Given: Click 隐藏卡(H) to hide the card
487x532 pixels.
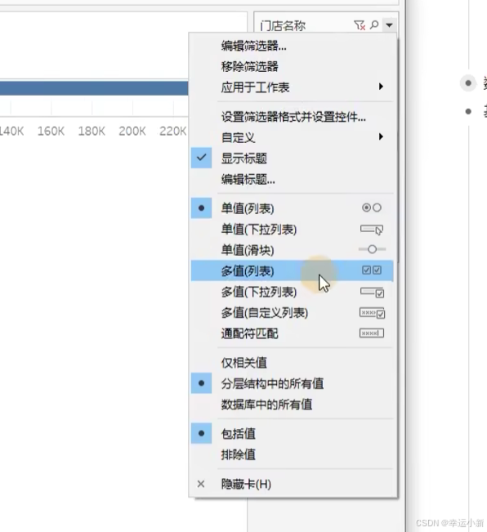Looking at the screenshot, I should coord(292,484).
